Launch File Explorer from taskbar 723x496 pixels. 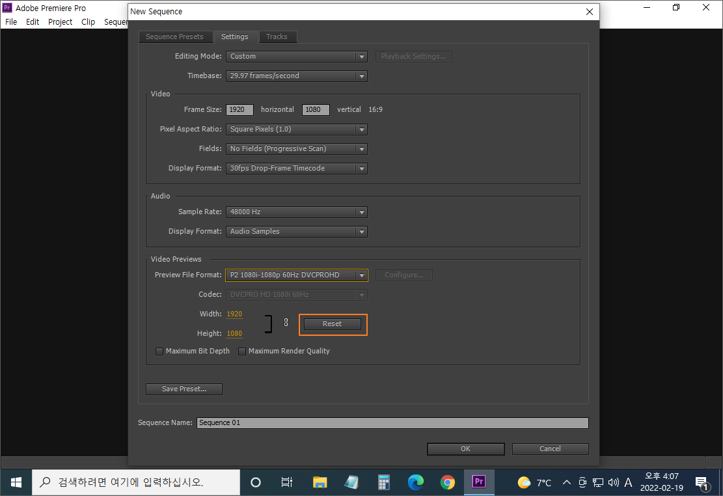tap(320, 482)
